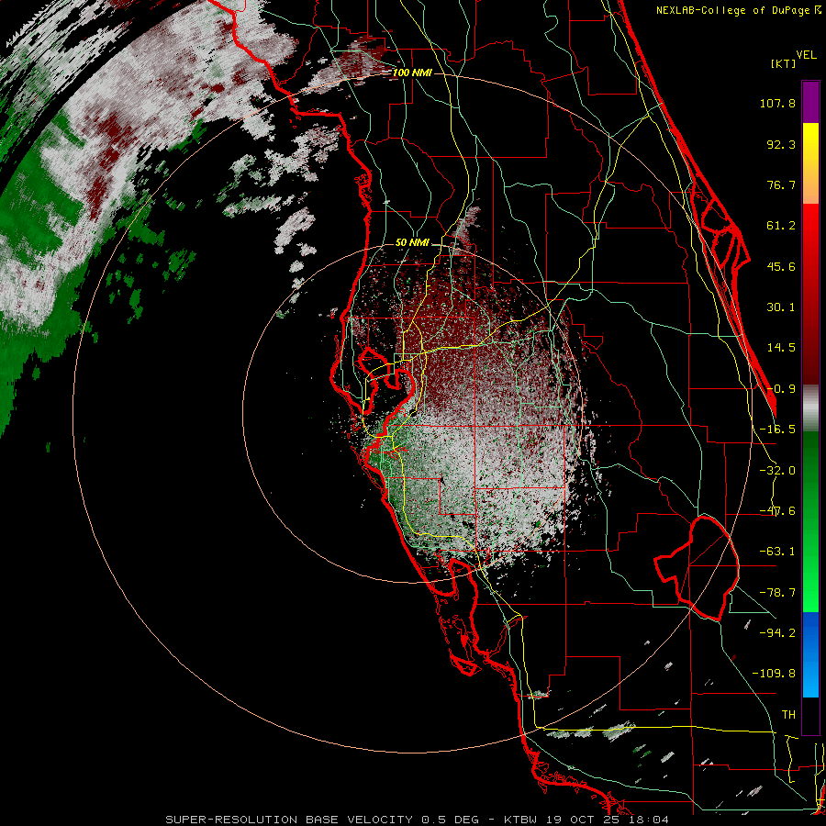Select the 61.2 legend value
This screenshot has width=826, height=826.
click(781, 226)
